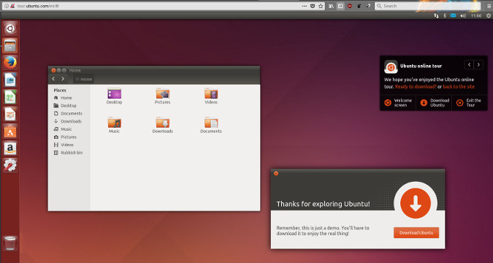Open the system gear menu in the top panel
Screen dimensions: 493x263
click(488, 16)
